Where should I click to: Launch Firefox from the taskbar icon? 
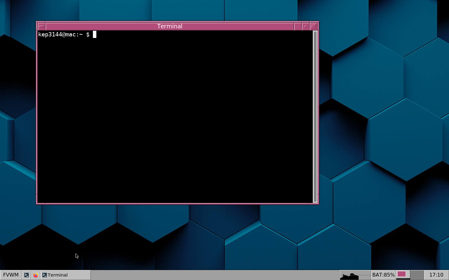[36, 275]
